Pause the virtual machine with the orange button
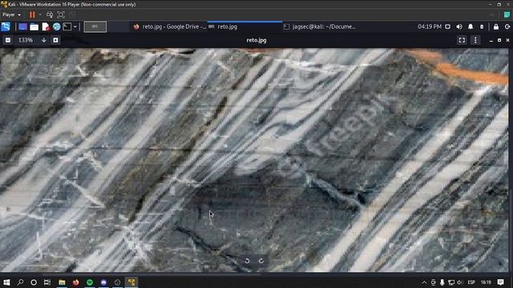Screen dimensions: 513x288 [x=32, y=14]
